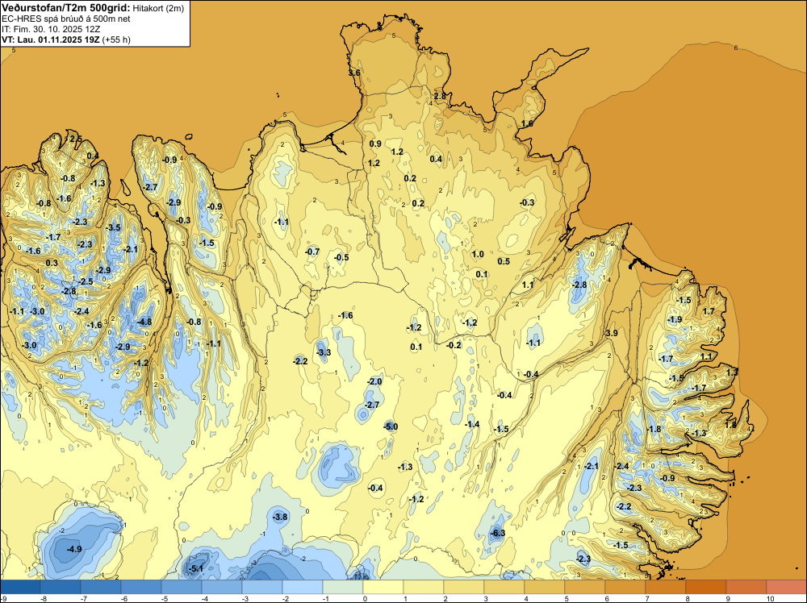Image resolution: width=807 pixels, height=603 pixels.
Task: Click the legend label 10
Action: click(x=771, y=598)
